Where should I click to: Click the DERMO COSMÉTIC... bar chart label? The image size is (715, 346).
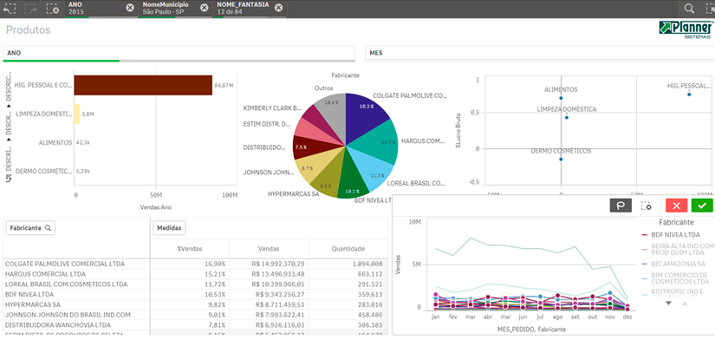pyautogui.click(x=43, y=171)
